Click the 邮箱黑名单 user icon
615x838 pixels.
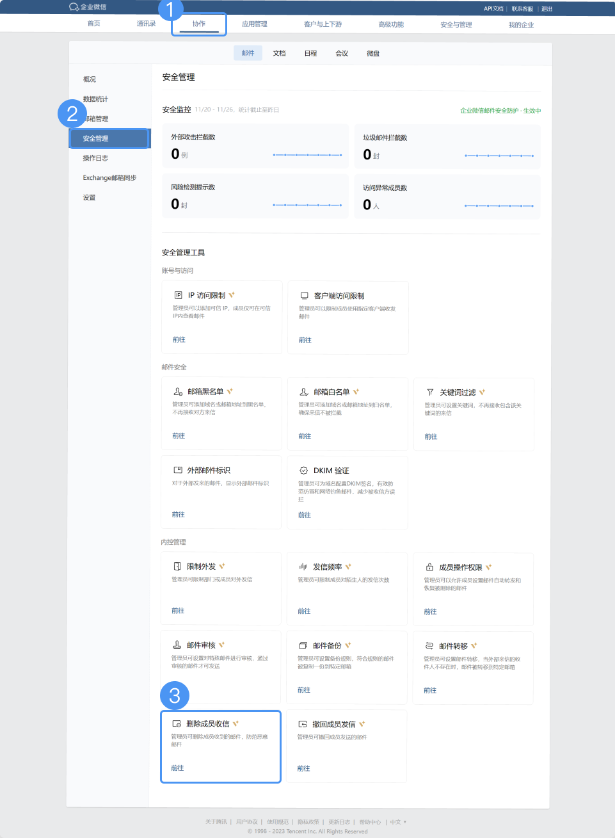[178, 391]
